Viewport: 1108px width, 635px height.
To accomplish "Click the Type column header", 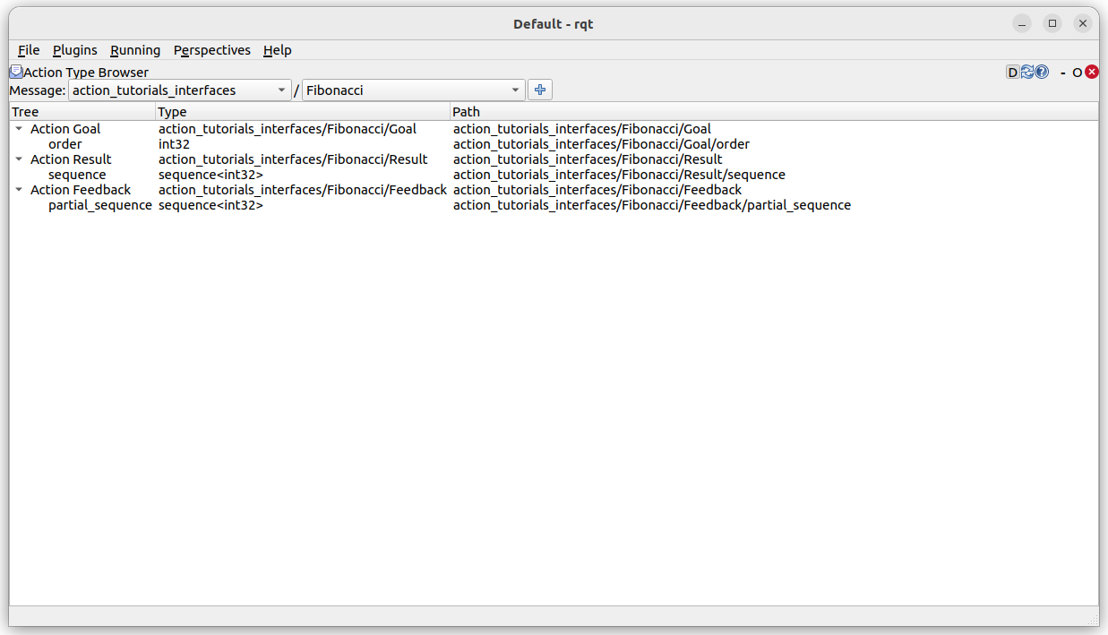I will pos(303,112).
